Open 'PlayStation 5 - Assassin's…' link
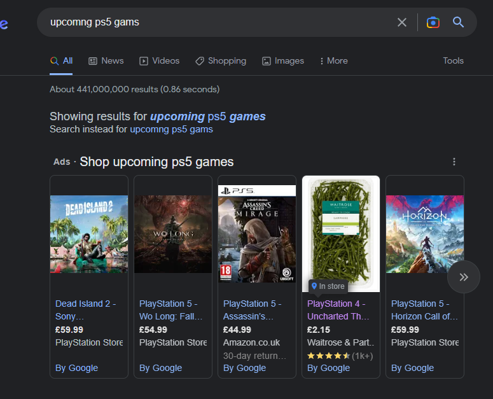Screen dimensions: 493x399 [x=252, y=310]
